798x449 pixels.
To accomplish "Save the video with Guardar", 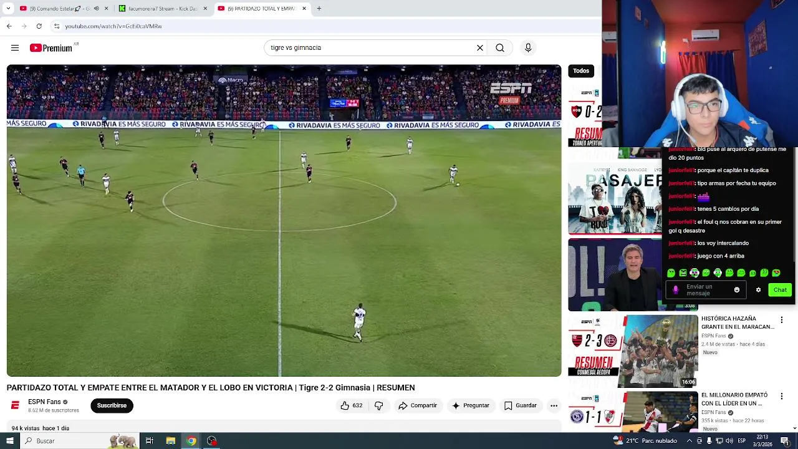I will pyautogui.click(x=520, y=405).
